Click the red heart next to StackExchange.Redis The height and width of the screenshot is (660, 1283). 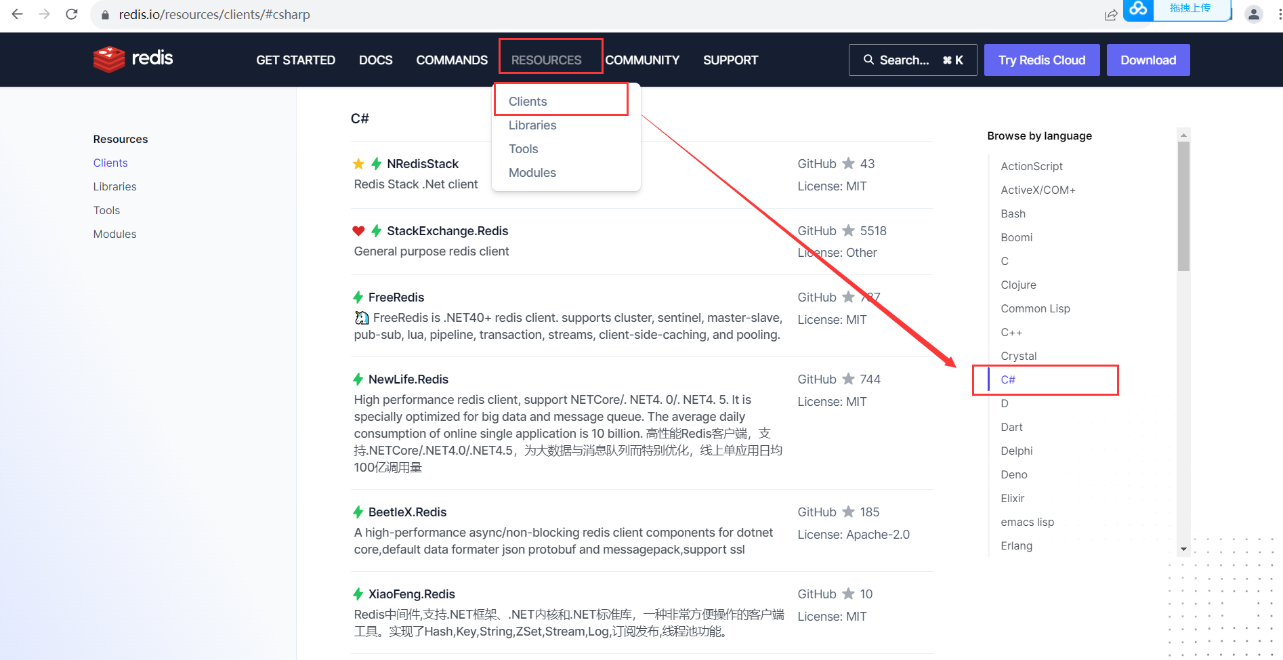click(358, 231)
